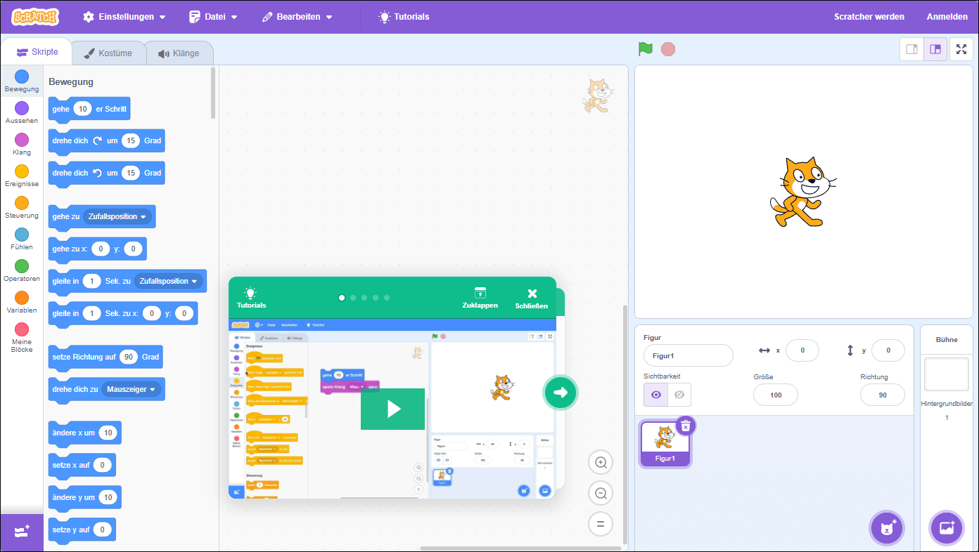Screen dimensions: 979x552
Task: Hide the sprite using crossed-eye icon
Action: click(x=679, y=395)
